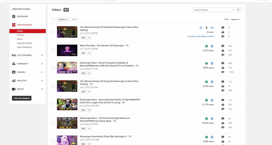Click monetization dollar icon for Mote Plox Rant
Screen dimensions: 272x145
pyautogui.click(x=206, y=46)
